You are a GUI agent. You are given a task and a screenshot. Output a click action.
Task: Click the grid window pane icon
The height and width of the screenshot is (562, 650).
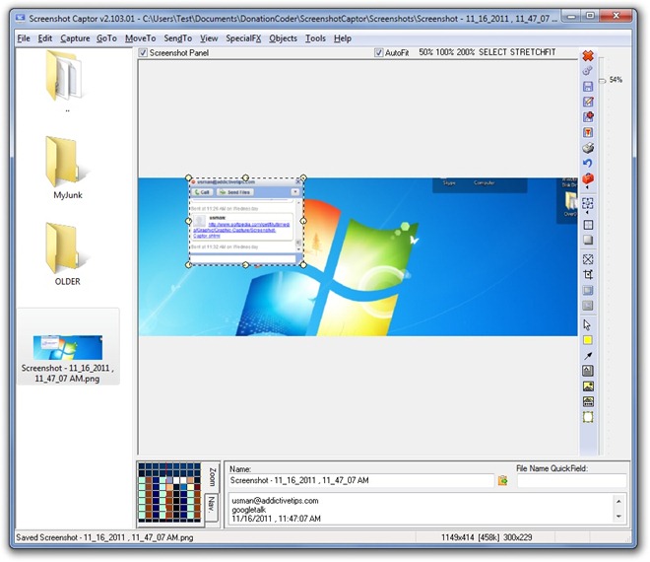[588, 225]
